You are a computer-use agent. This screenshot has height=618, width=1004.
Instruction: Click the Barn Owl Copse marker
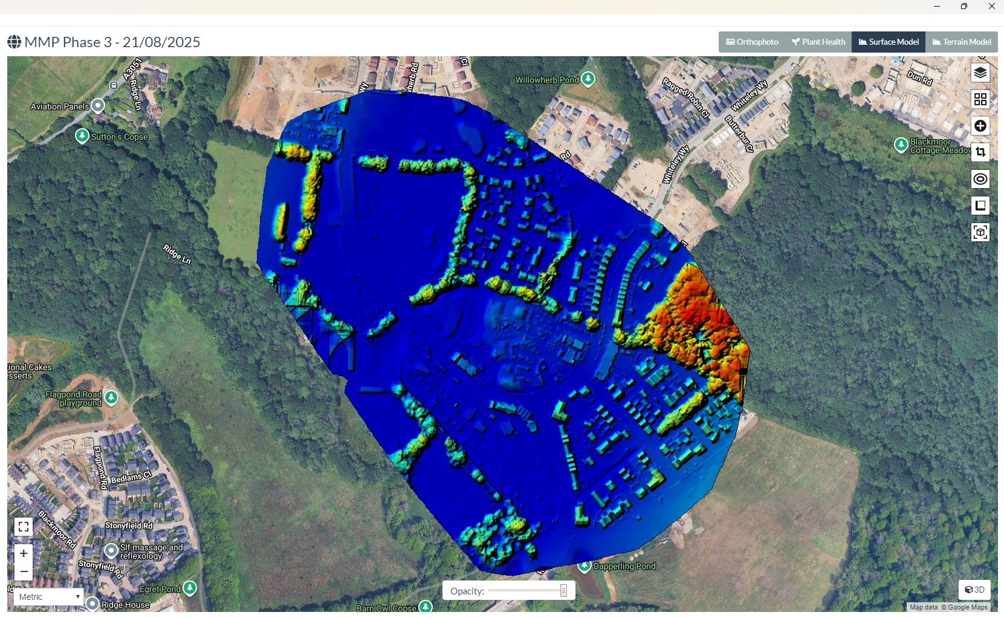(x=426, y=607)
